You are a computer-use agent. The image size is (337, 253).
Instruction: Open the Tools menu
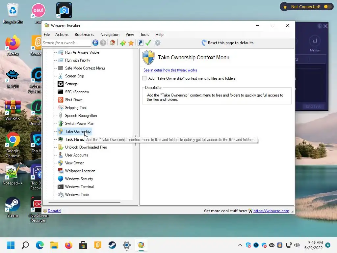144,34
